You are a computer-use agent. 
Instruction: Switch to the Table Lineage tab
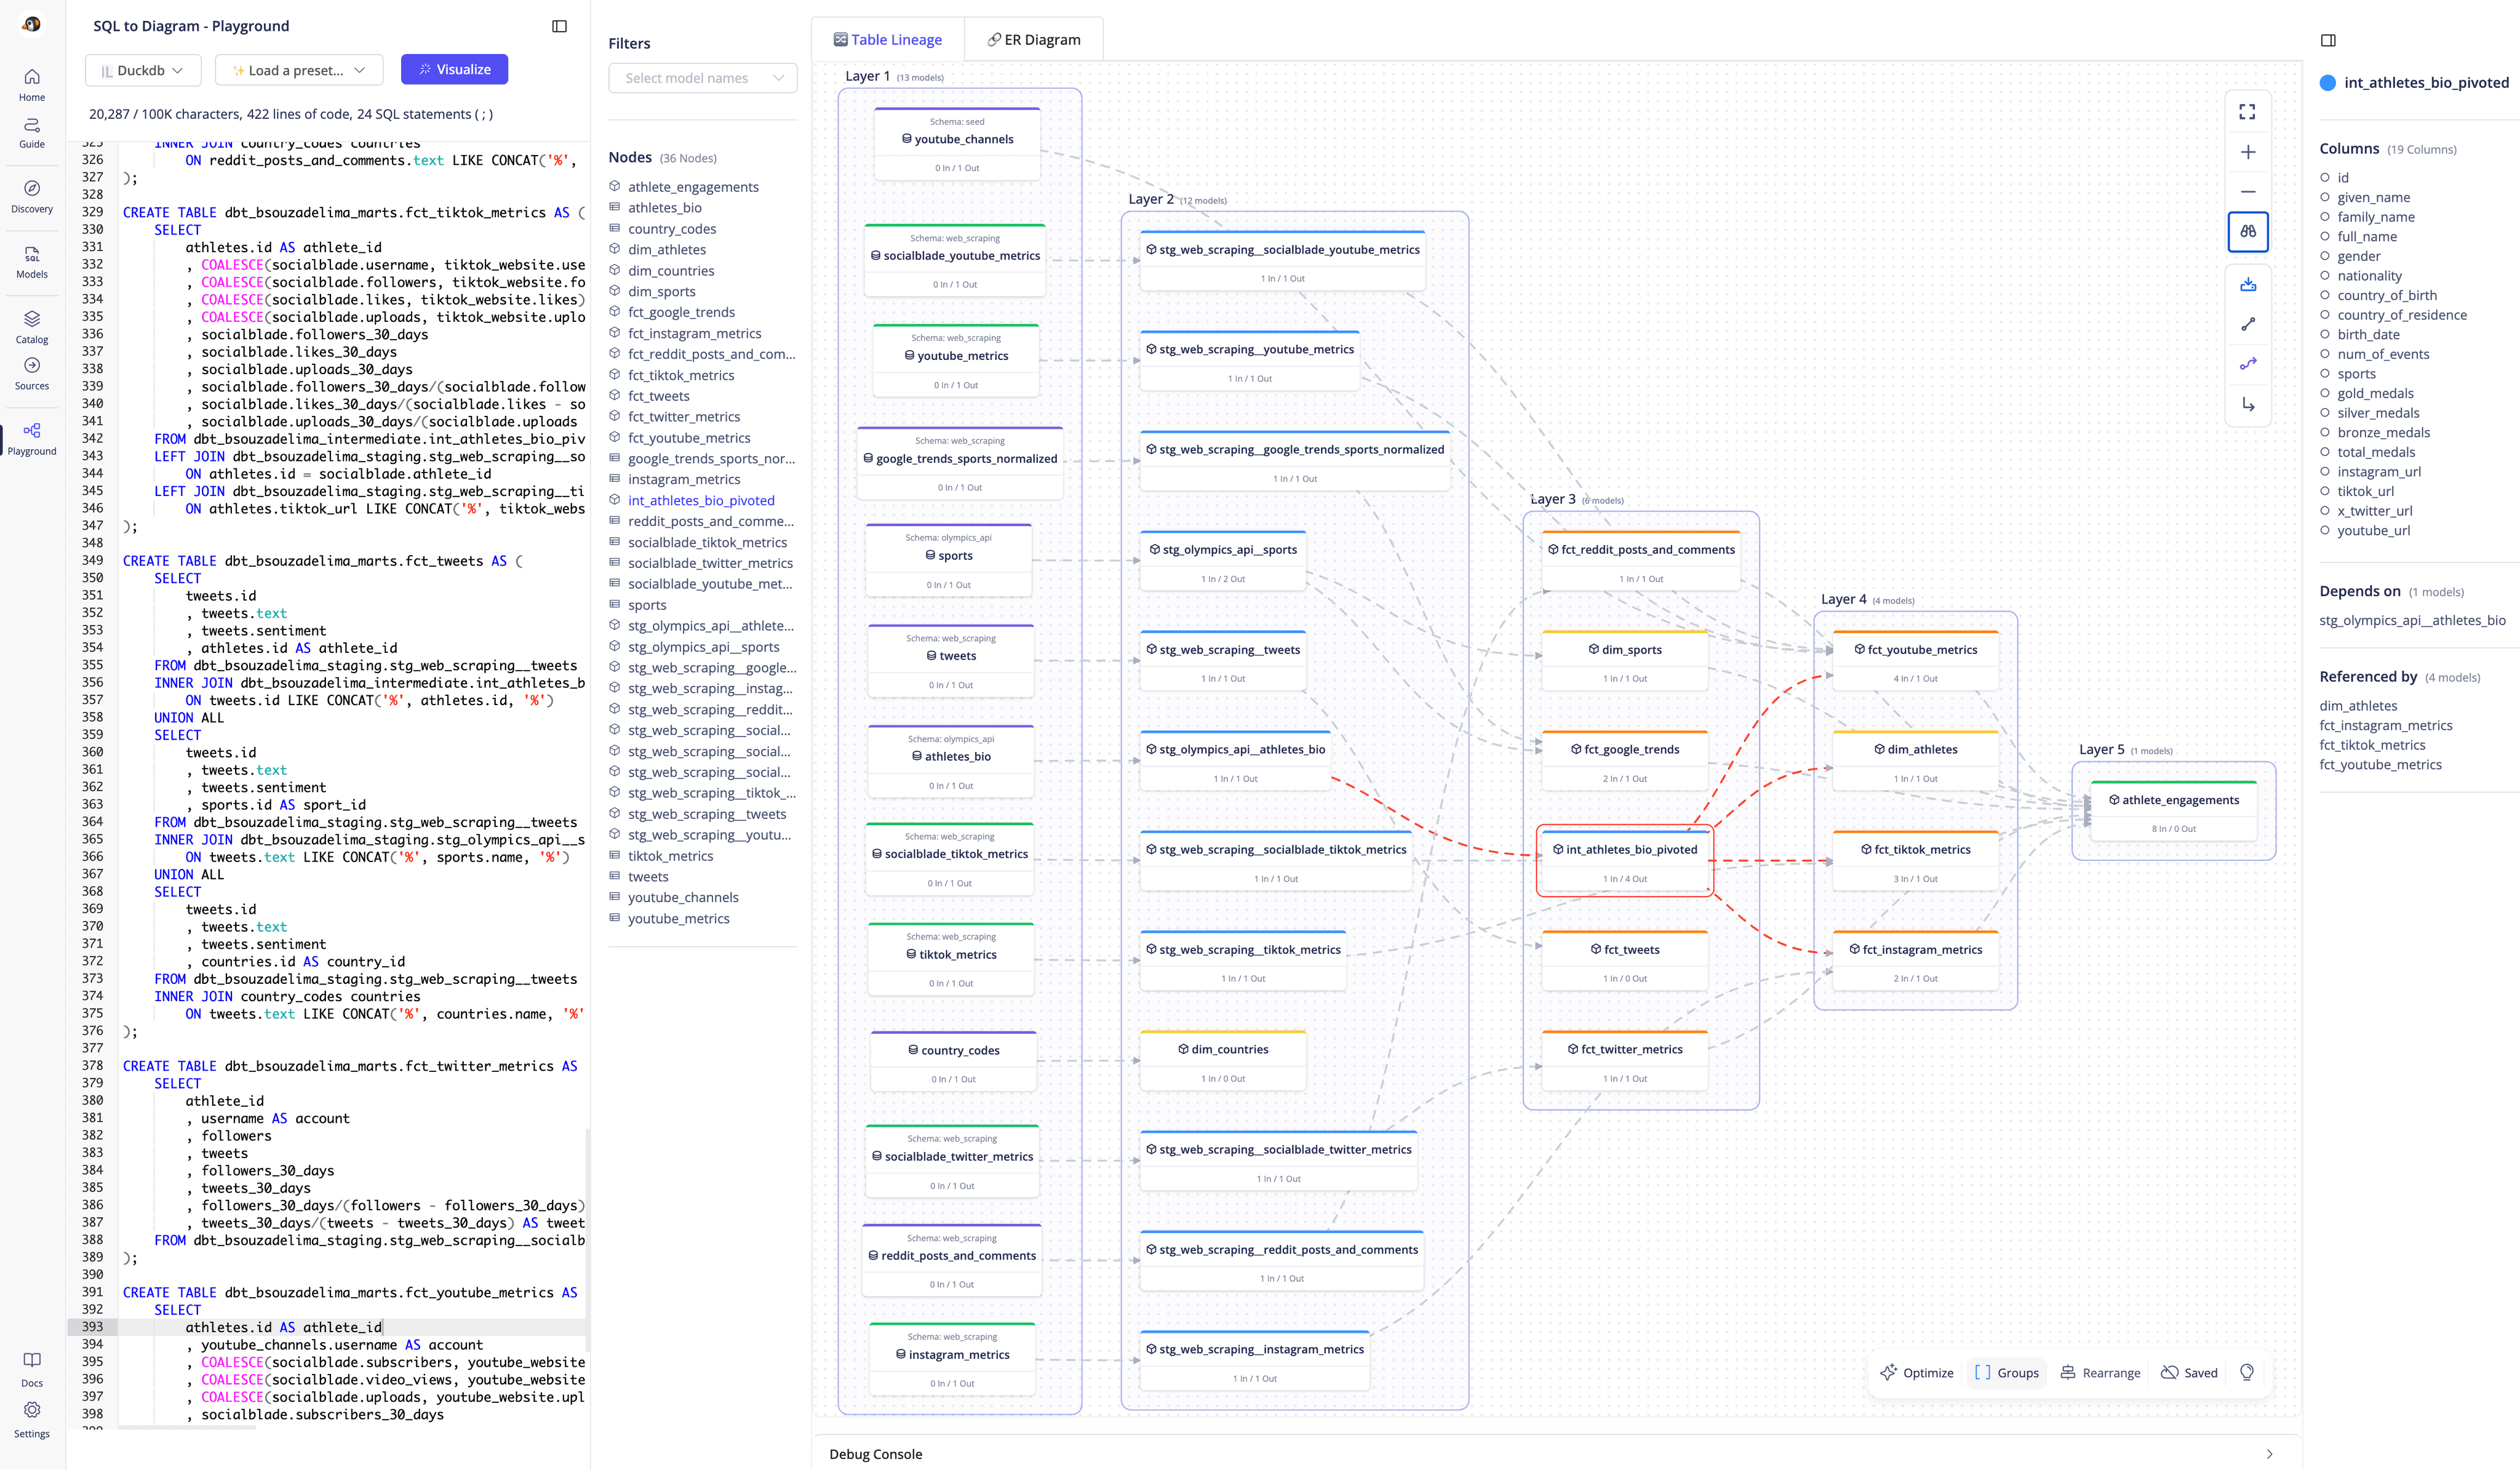pyautogui.click(x=888, y=39)
